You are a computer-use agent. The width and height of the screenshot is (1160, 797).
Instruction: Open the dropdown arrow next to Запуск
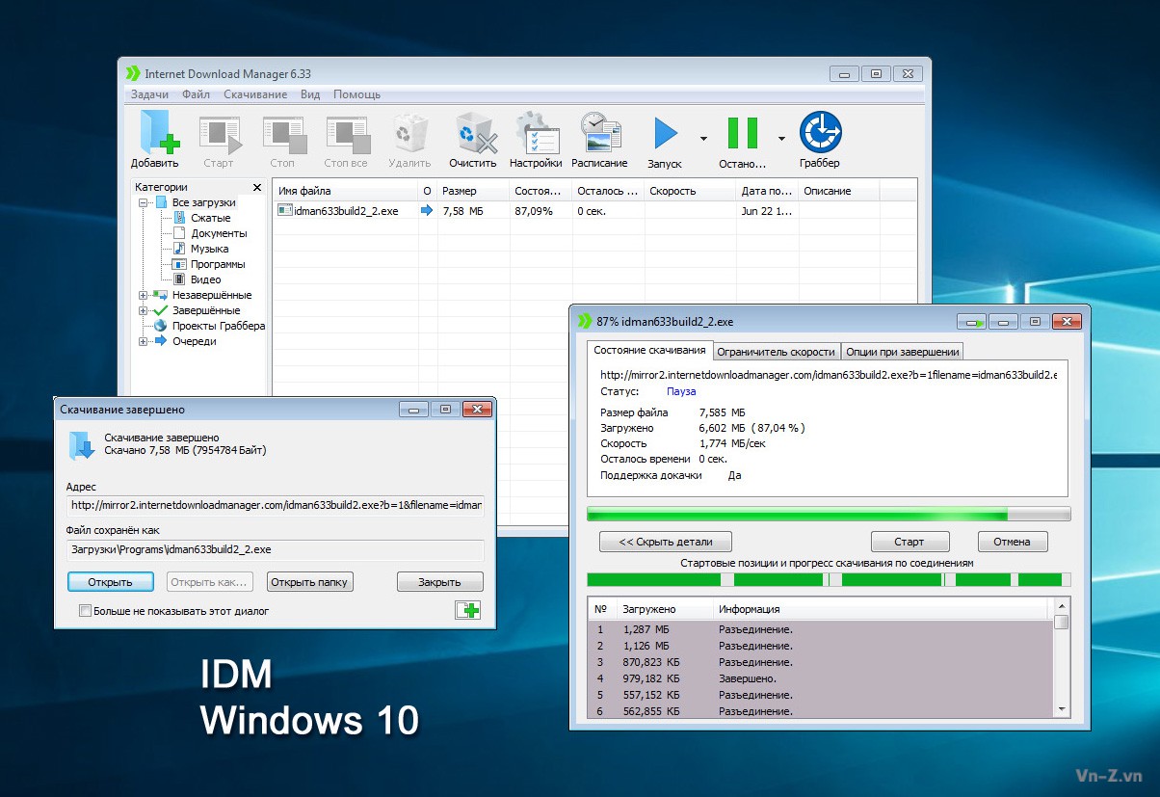click(703, 138)
